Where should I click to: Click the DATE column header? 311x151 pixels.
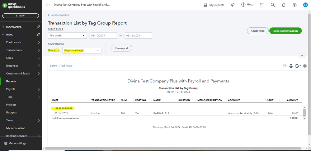click(55, 100)
